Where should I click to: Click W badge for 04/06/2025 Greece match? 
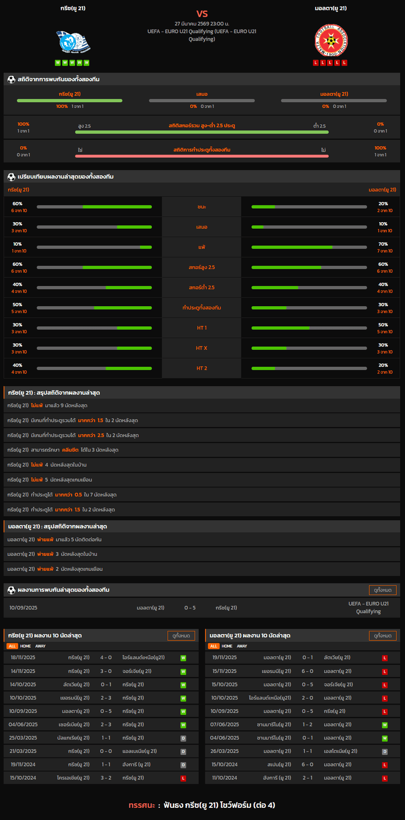coord(183,725)
